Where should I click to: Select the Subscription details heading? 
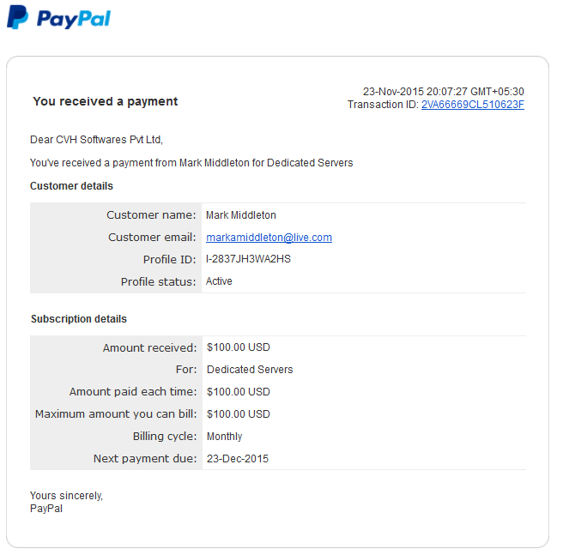[79, 319]
